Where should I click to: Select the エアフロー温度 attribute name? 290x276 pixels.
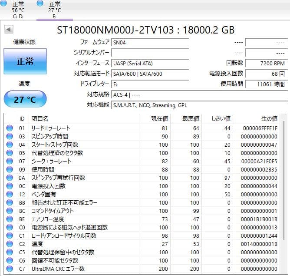(x=48, y=219)
